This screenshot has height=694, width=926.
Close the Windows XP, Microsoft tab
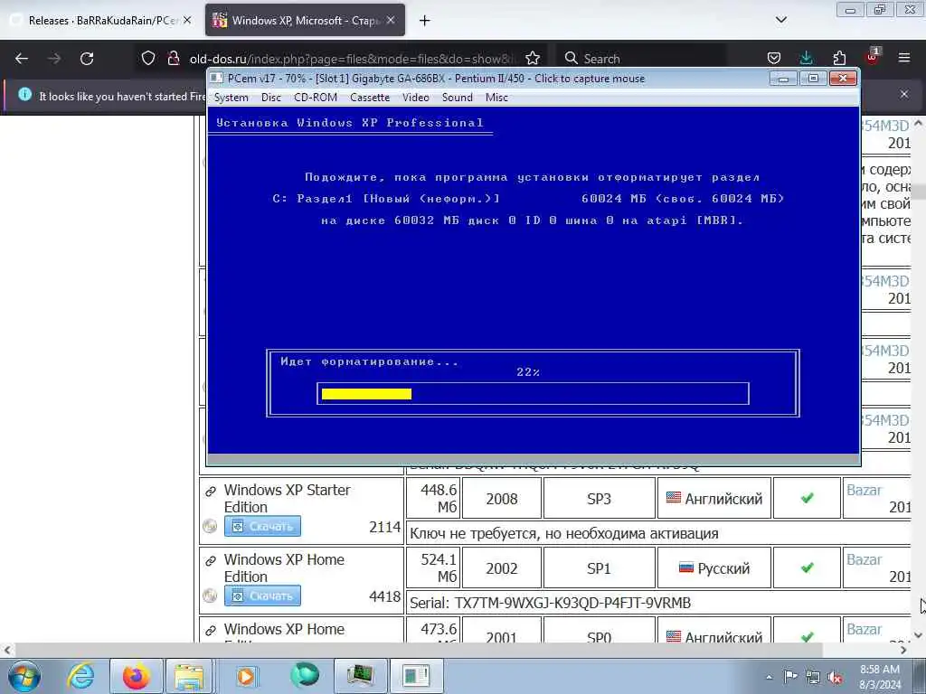tap(391, 20)
